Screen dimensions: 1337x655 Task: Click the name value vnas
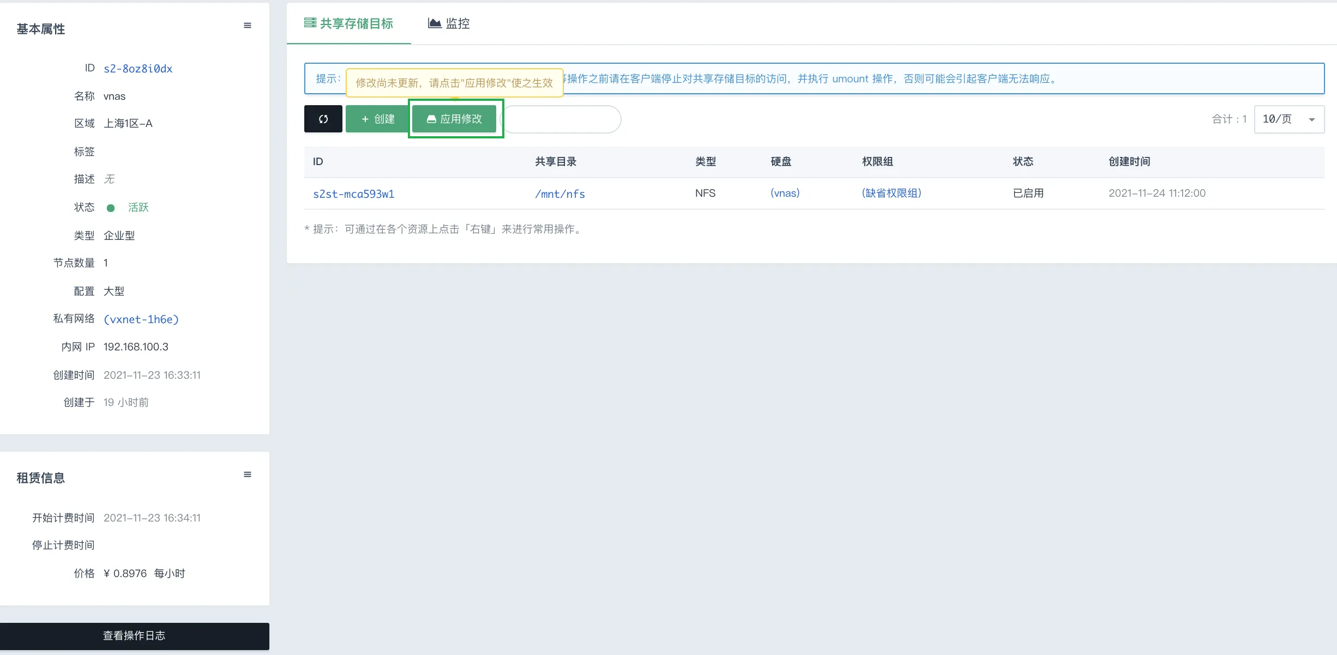(x=115, y=96)
